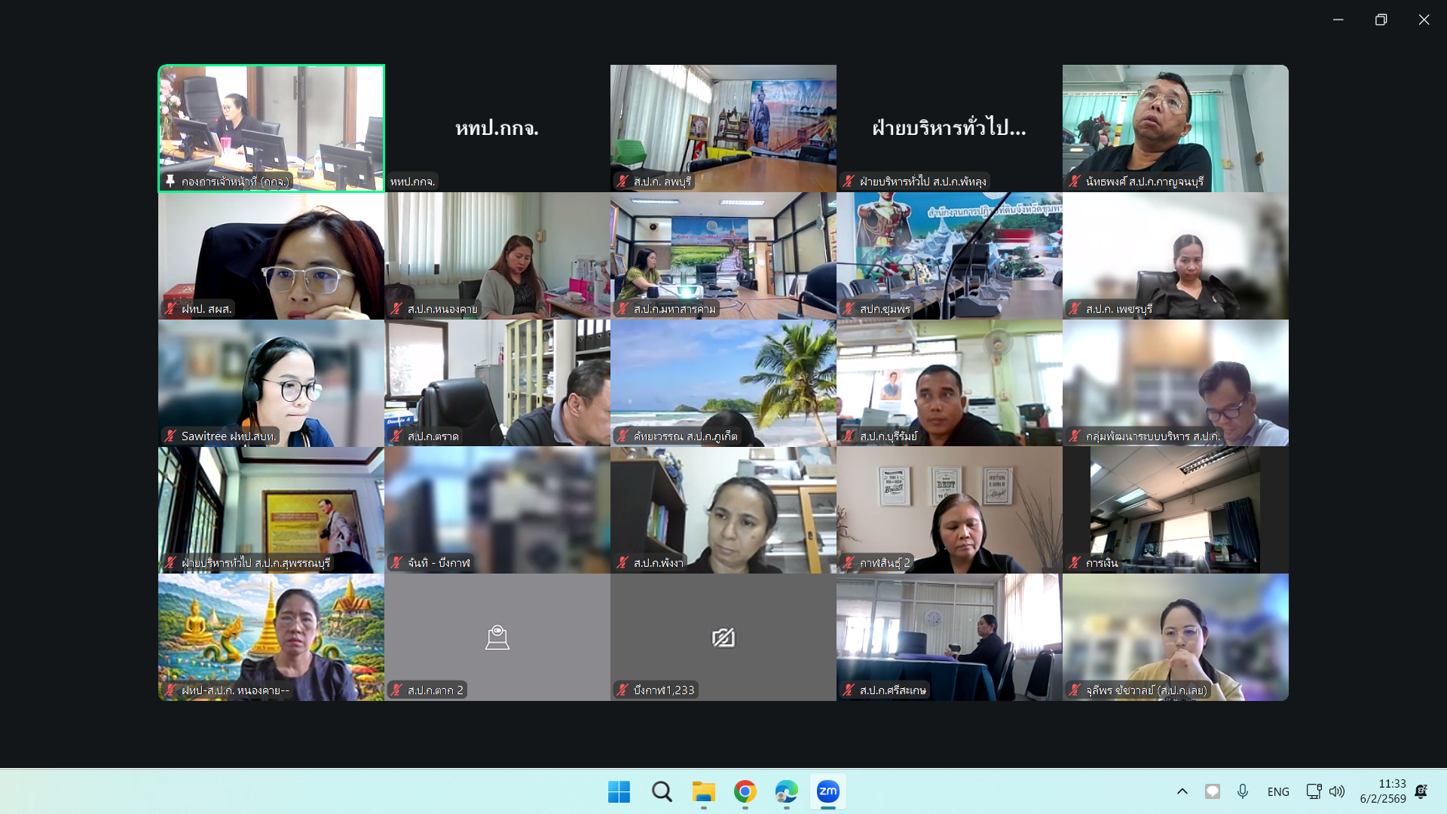
Task: Click the volume speaker icon in the tray
Action: (1336, 791)
